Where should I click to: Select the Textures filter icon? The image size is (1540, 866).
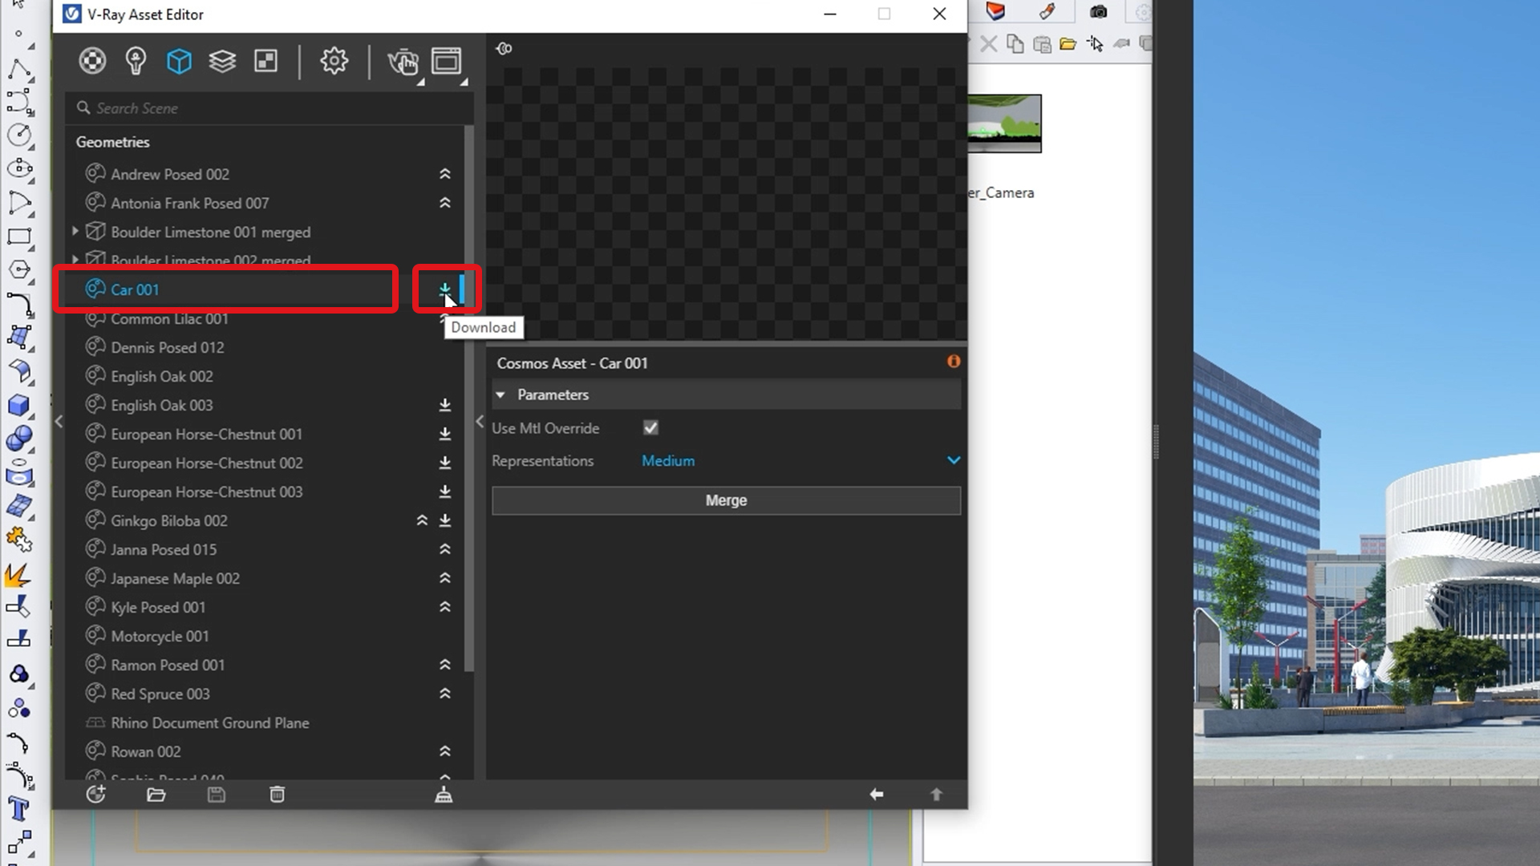(265, 60)
